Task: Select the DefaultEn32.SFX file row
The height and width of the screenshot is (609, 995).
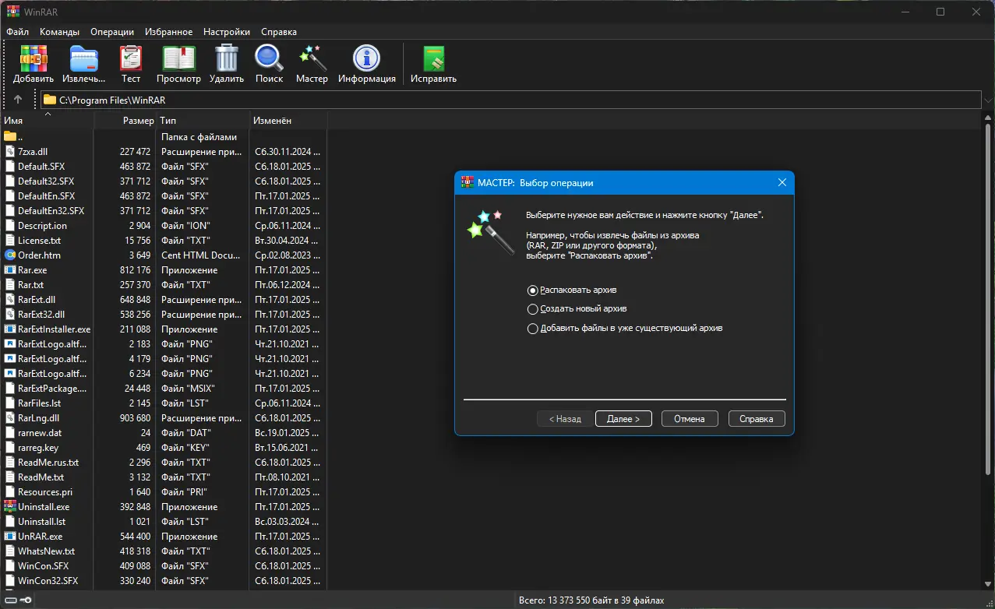Action: point(164,211)
